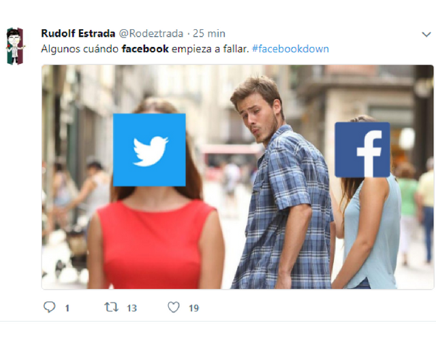Click the Rudolf Estrada display name
Image resolution: width=436 pixels, height=340 pixels.
pos(78,33)
